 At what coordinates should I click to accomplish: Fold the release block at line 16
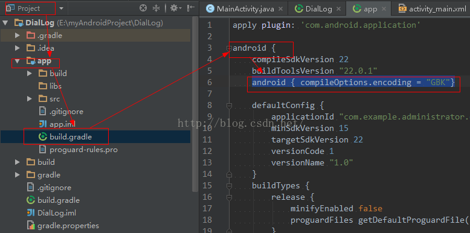click(x=230, y=197)
